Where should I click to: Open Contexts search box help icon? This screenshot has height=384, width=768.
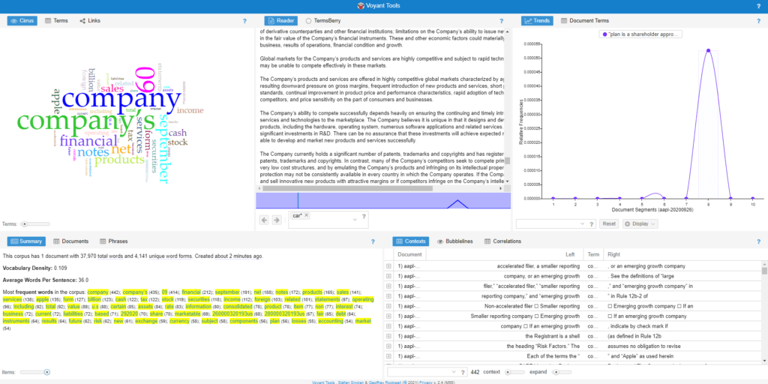click(463, 372)
